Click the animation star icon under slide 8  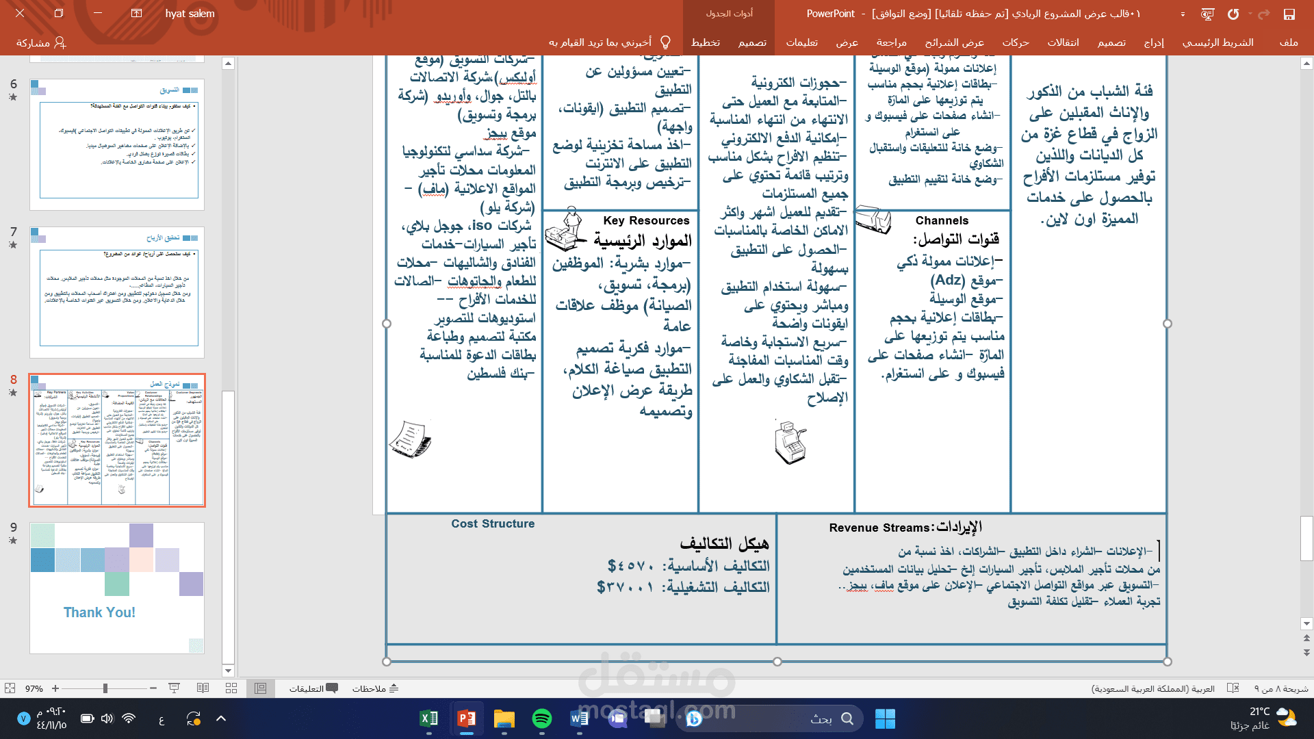pos(13,393)
